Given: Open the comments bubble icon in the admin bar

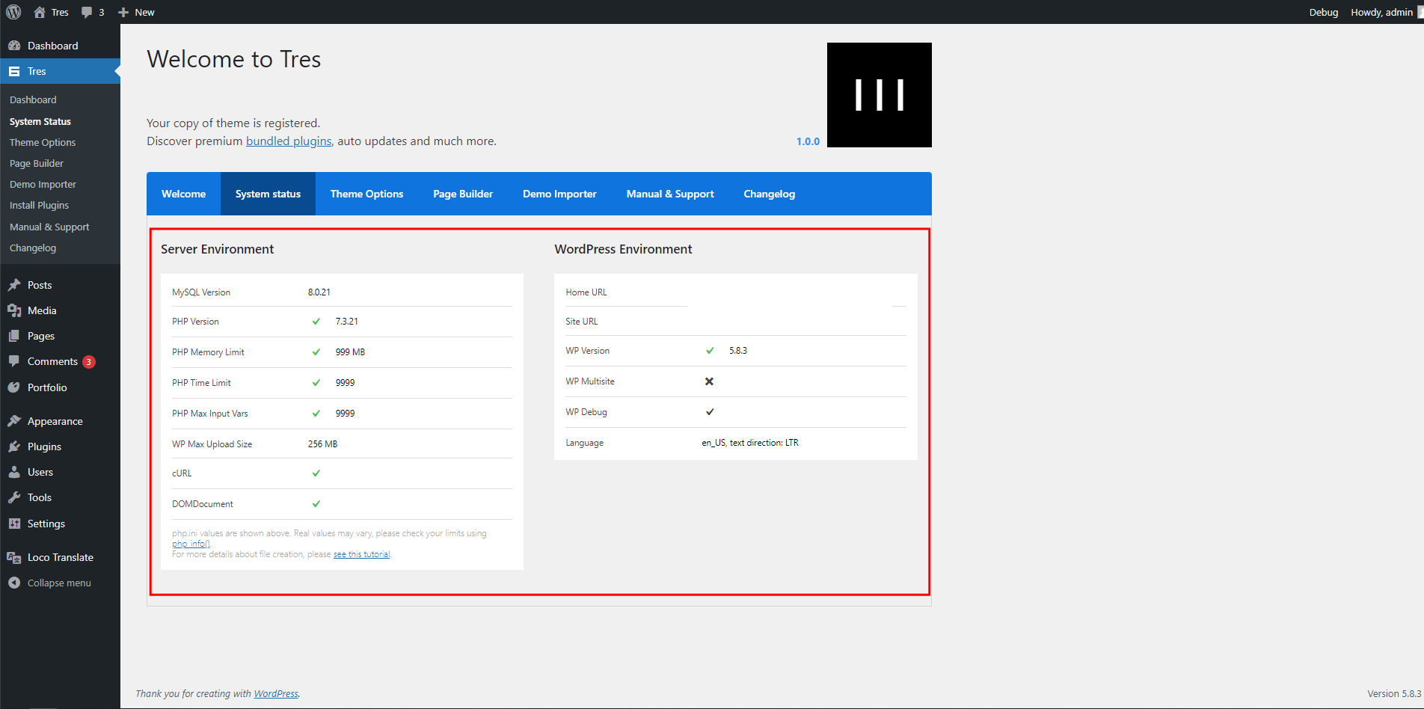Looking at the screenshot, I should point(88,13).
